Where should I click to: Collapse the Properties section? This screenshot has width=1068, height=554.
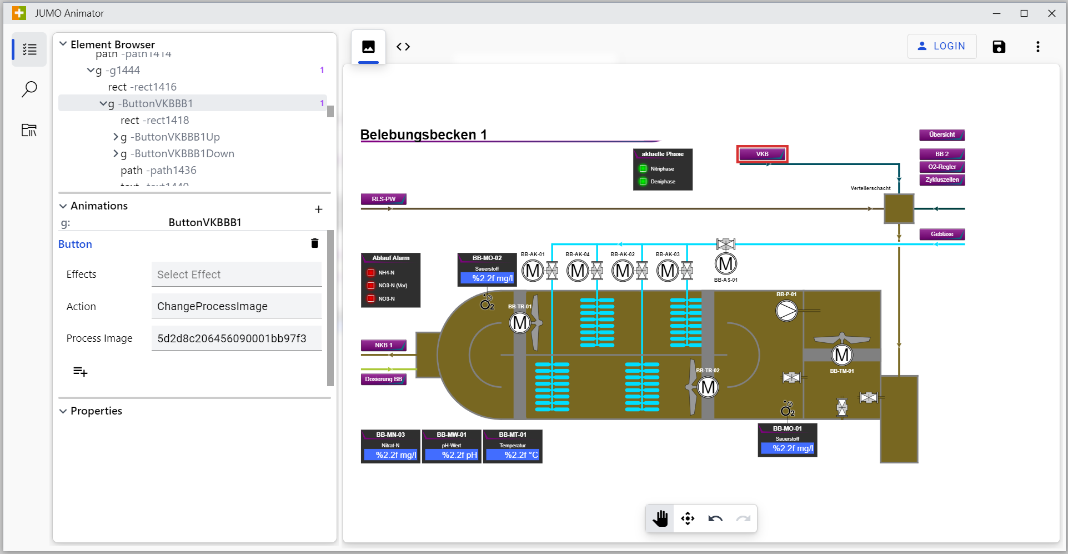coord(63,411)
